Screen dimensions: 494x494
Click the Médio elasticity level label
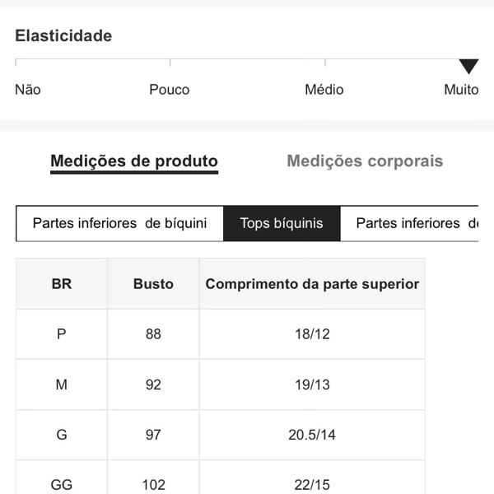click(x=324, y=90)
